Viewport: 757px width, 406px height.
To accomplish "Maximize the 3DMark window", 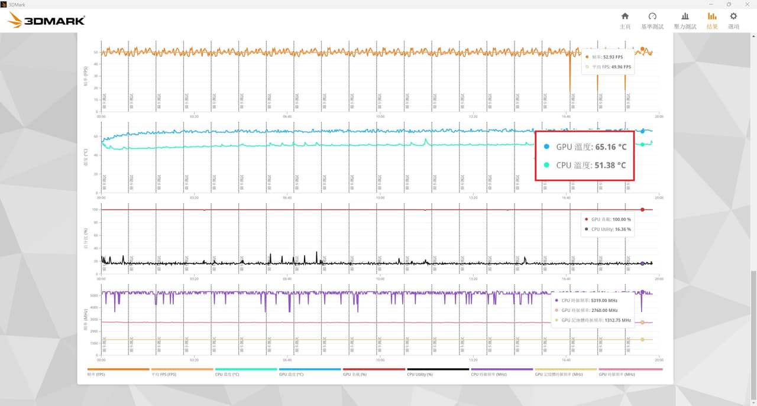I will tap(729, 4).
